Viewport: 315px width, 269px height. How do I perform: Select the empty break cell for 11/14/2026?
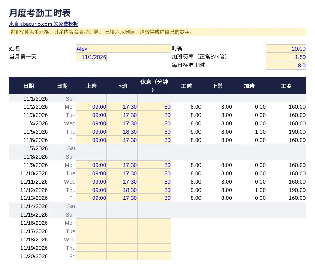pos(154,206)
